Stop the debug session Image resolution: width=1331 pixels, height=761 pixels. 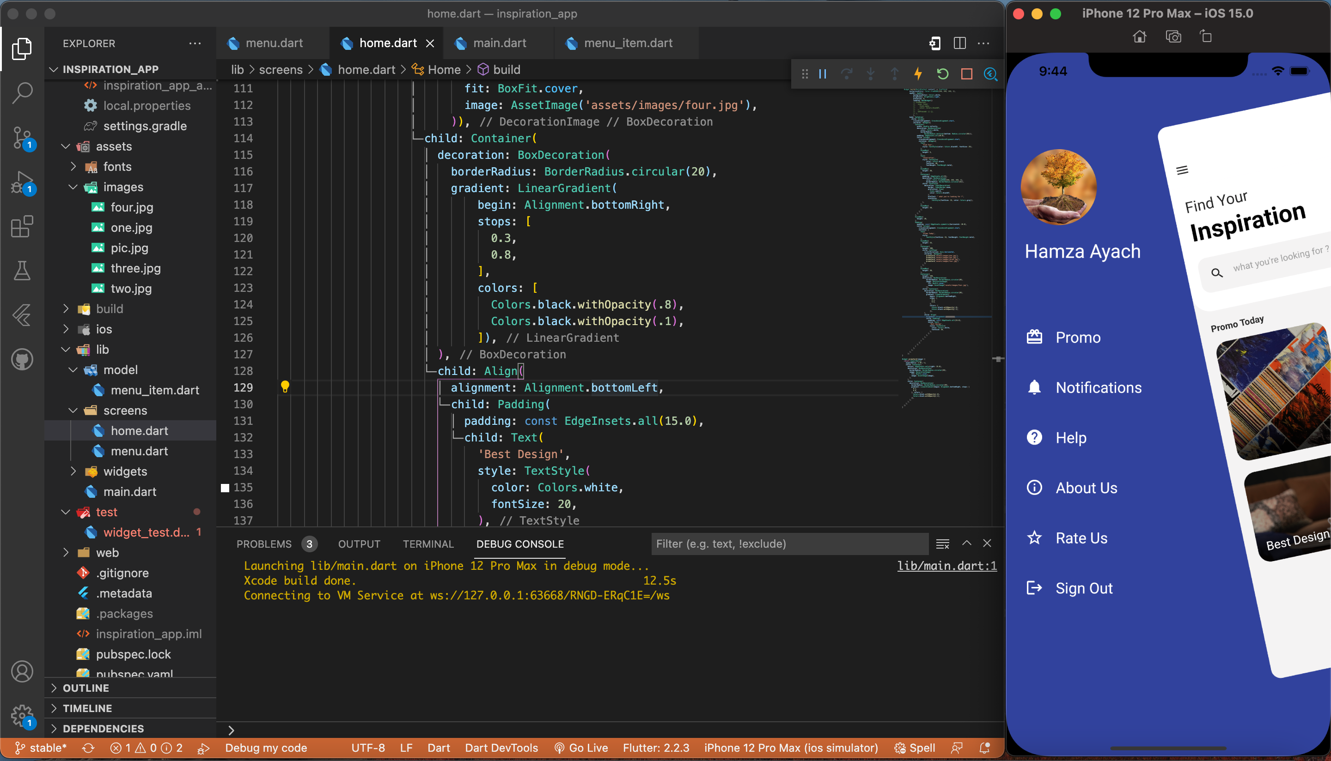[x=966, y=74]
